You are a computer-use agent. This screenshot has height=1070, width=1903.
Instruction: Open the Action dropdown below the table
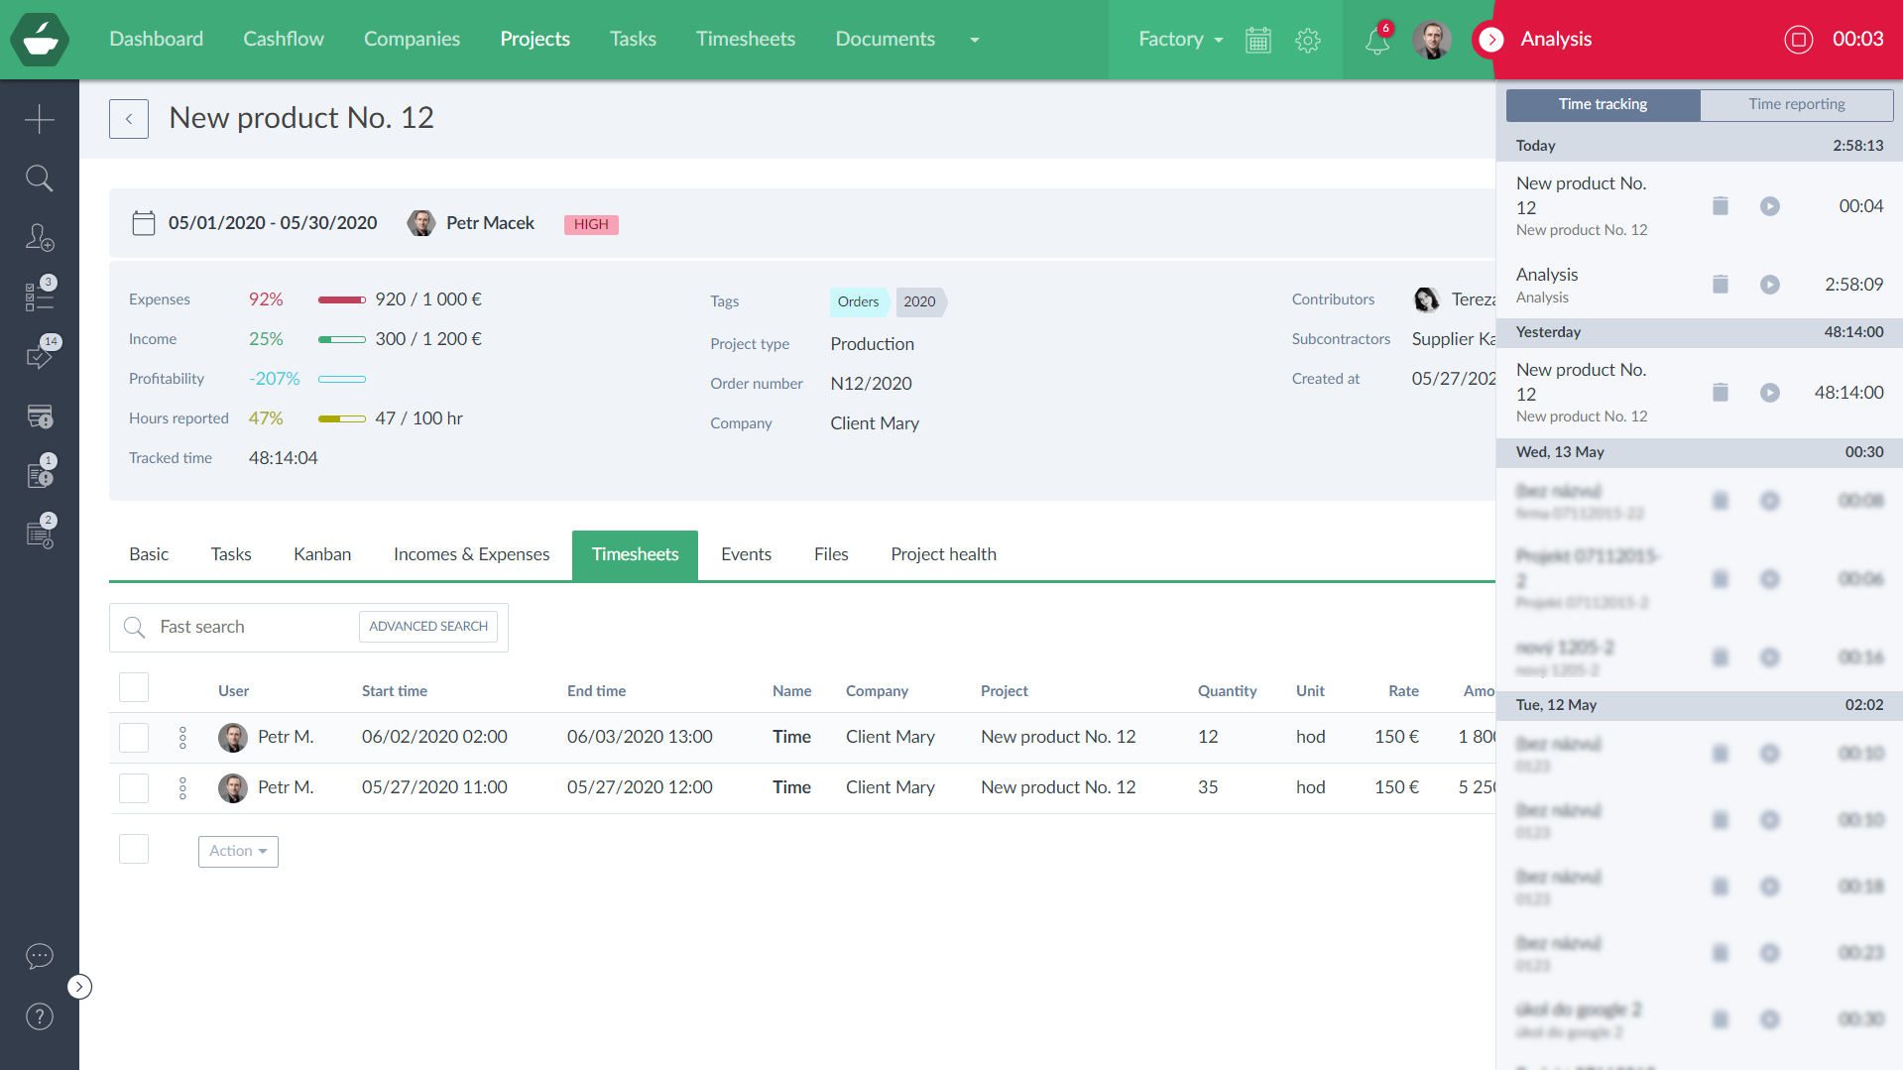(238, 851)
